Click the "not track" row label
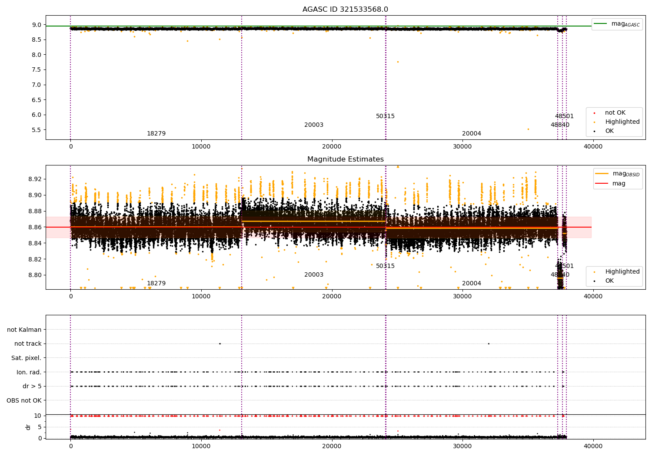652x456 pixels. tap(28, 344)
